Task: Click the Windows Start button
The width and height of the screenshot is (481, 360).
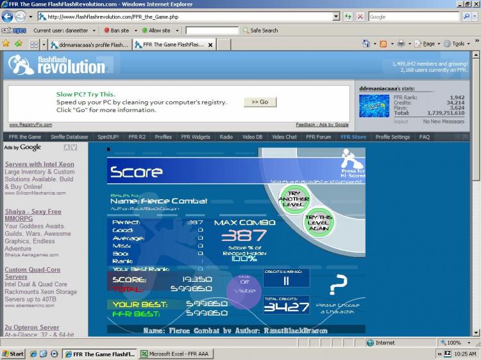Action: [x=13, y=354]
